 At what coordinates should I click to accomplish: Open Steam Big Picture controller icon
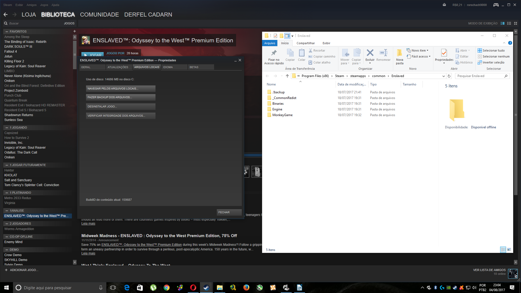(496, 5)
